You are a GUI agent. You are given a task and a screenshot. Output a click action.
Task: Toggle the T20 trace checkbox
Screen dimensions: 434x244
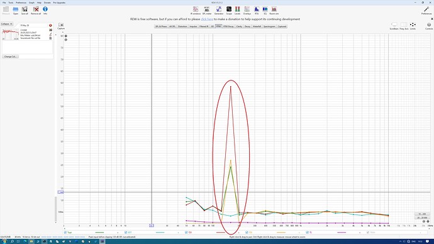(x=186, y=233)
